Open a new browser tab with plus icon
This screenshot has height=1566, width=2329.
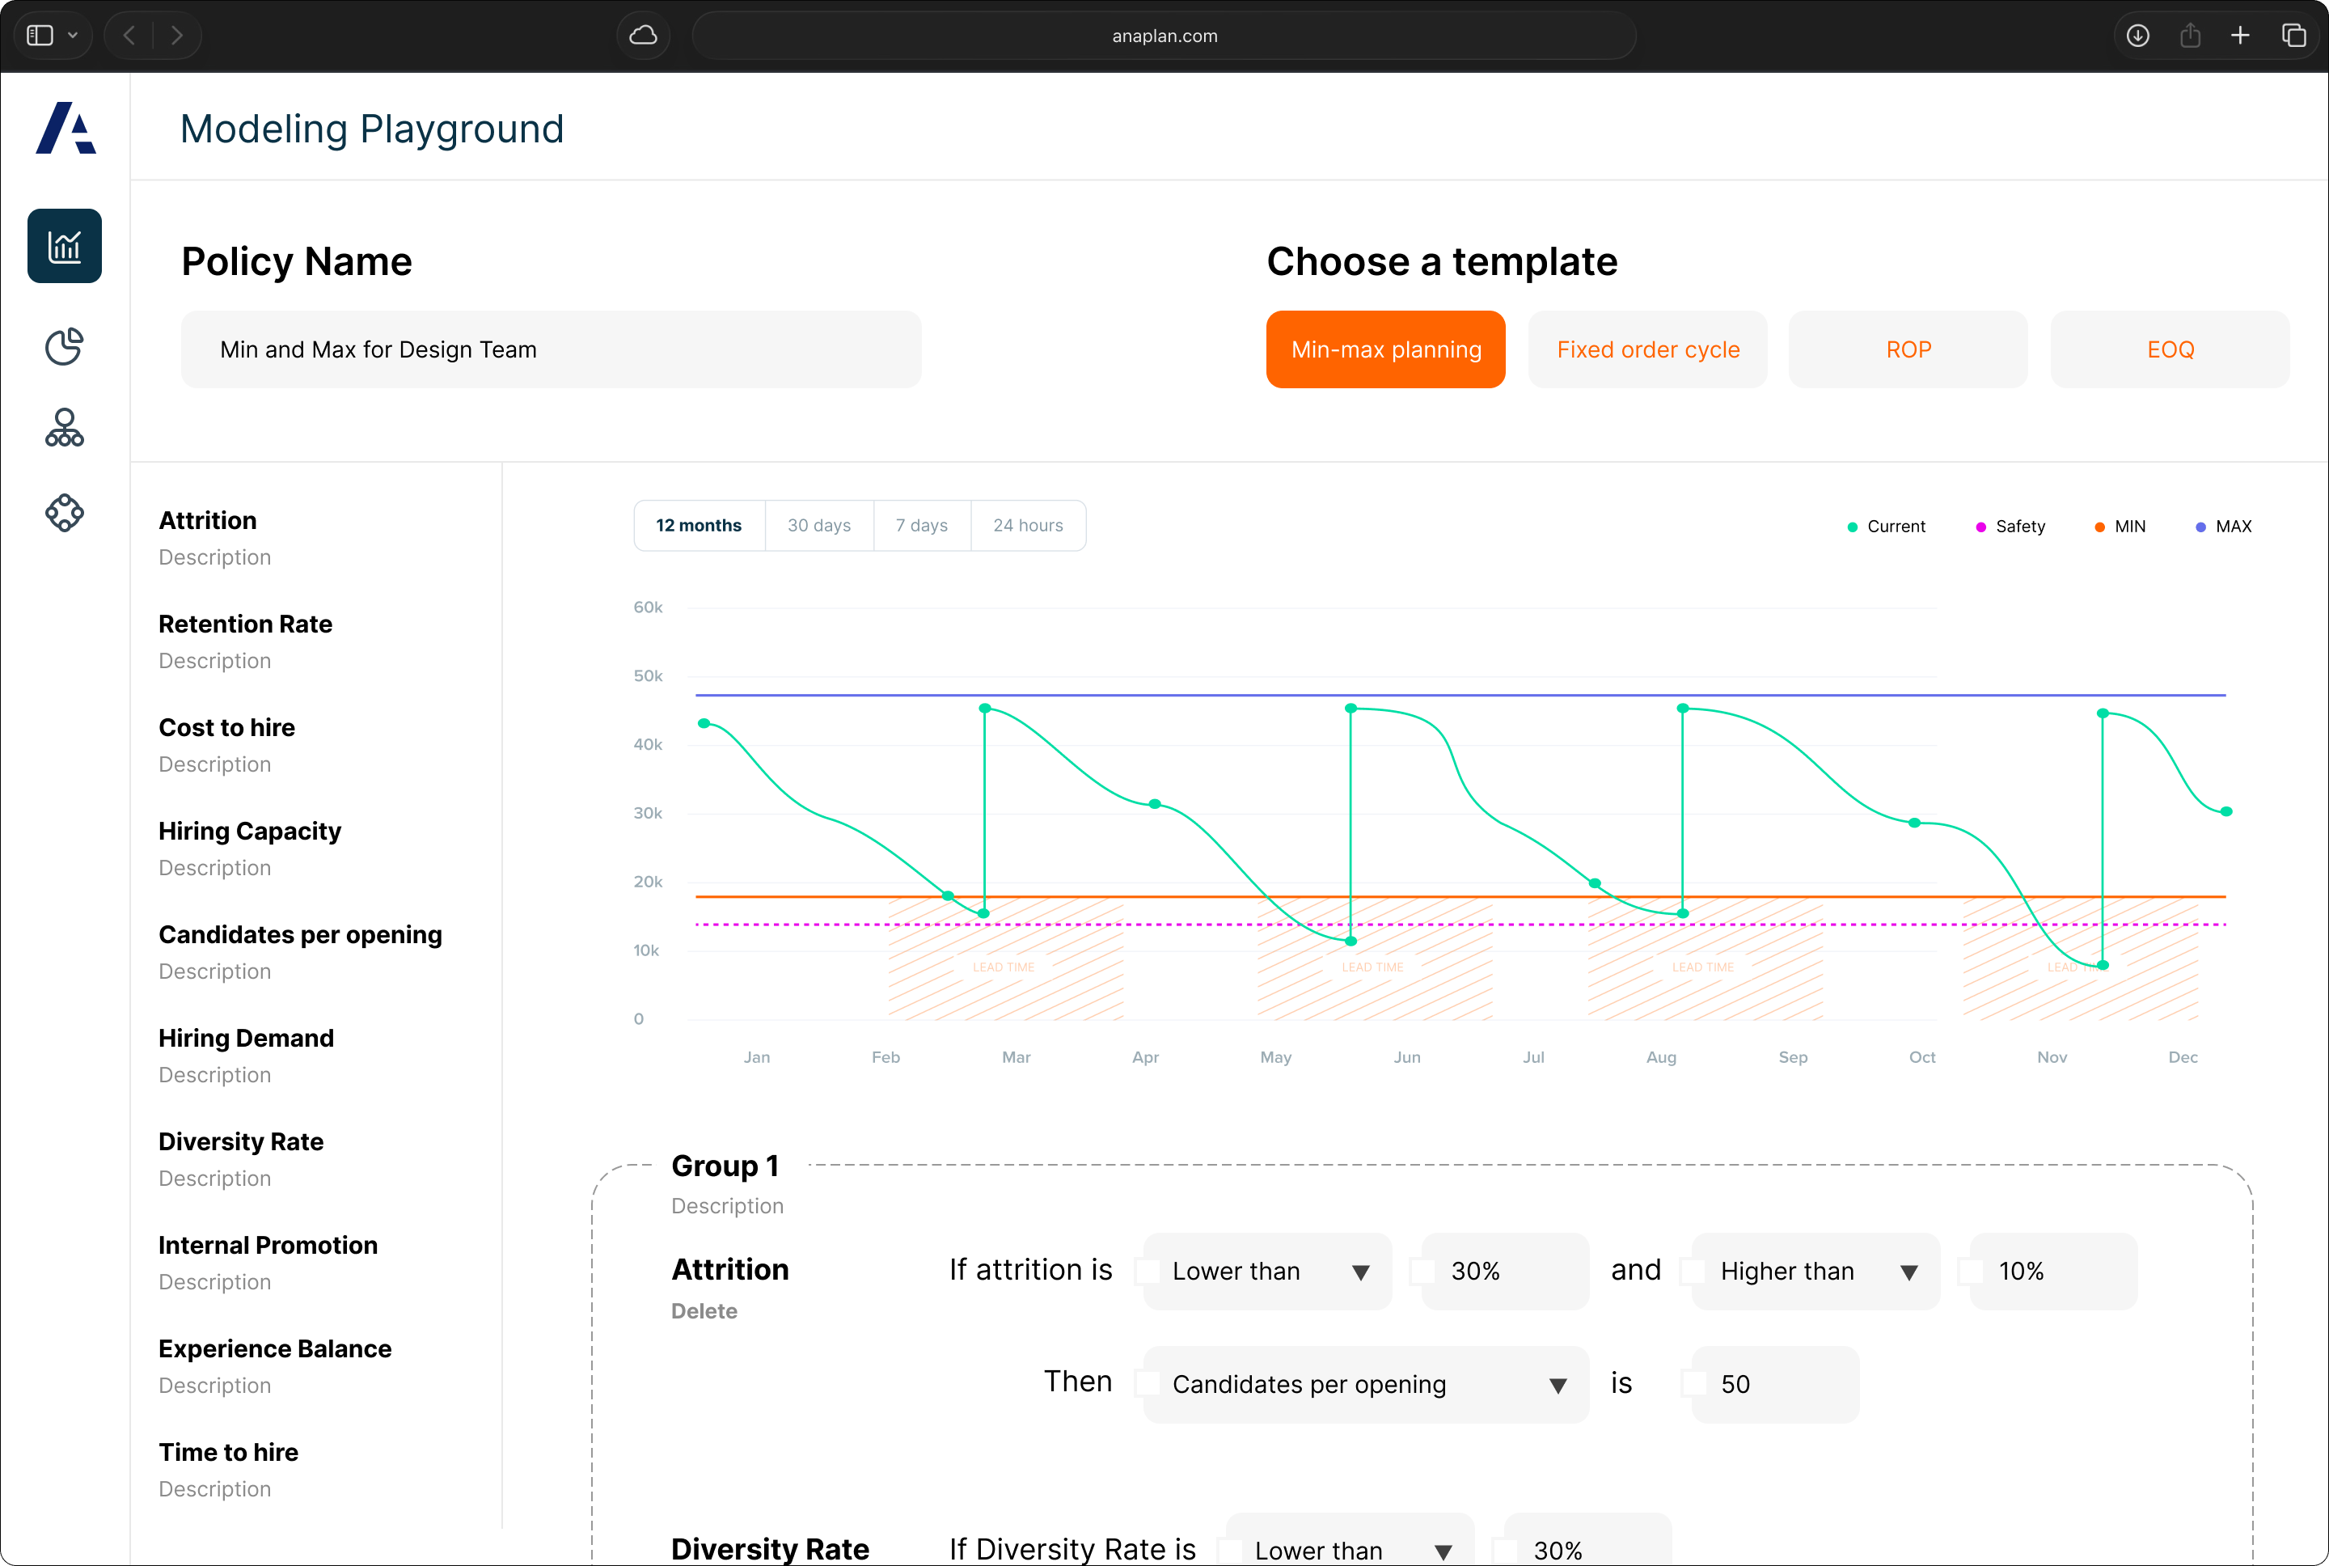coord(2240,36)
